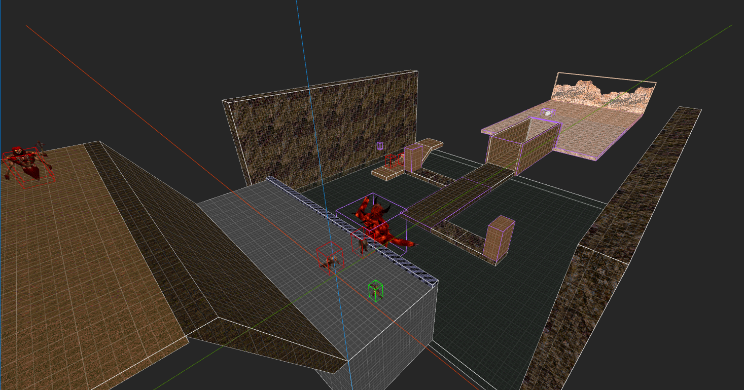
Task: Select the small purple cylinder entity near the tall wall
Action: 380,146
